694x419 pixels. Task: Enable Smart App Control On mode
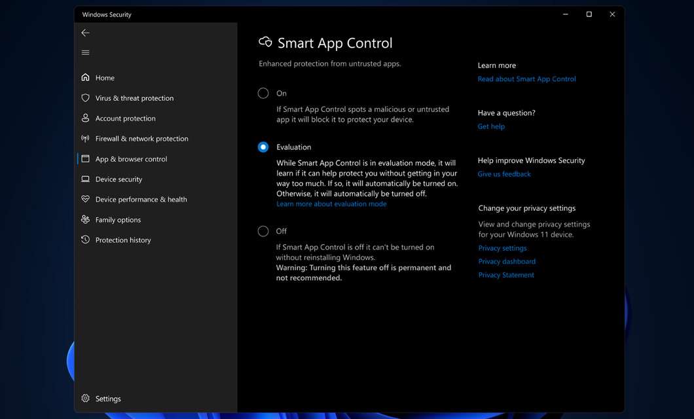(263, 93)
